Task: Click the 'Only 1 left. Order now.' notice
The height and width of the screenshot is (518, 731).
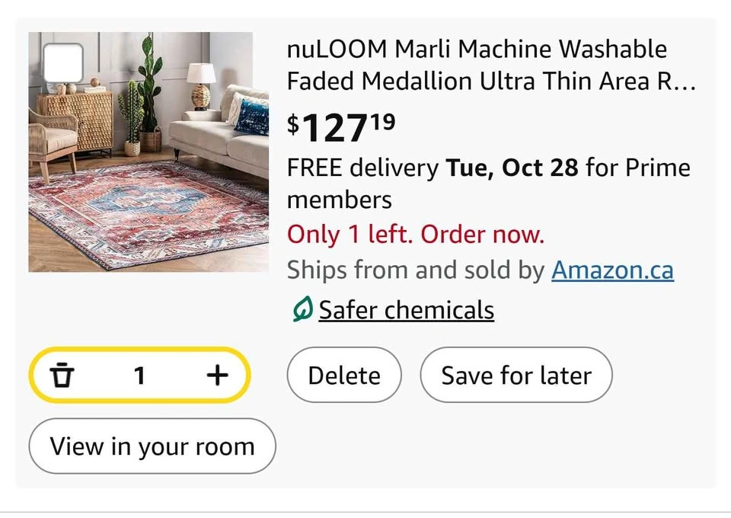Action: pyautogui.click(x=415, y=234)
